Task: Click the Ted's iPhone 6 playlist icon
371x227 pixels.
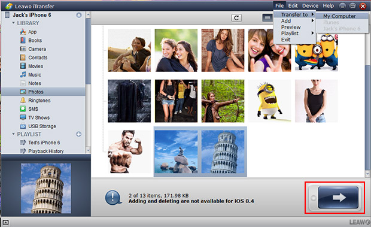Action: pos(23,143)
